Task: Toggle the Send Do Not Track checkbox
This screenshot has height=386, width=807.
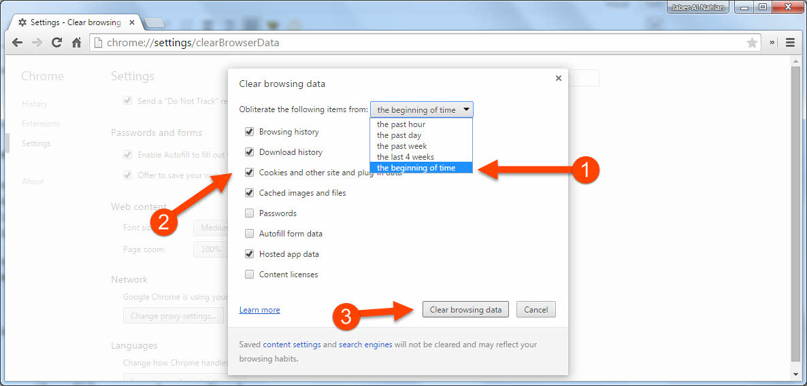Action: click(x=128, y=101)
